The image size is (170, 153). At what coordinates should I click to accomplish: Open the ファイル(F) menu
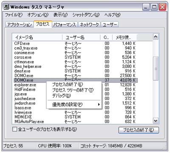[14, 15]
